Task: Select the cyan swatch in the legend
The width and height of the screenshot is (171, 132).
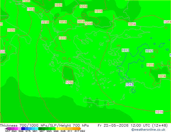Action: [x=37, y=128]
